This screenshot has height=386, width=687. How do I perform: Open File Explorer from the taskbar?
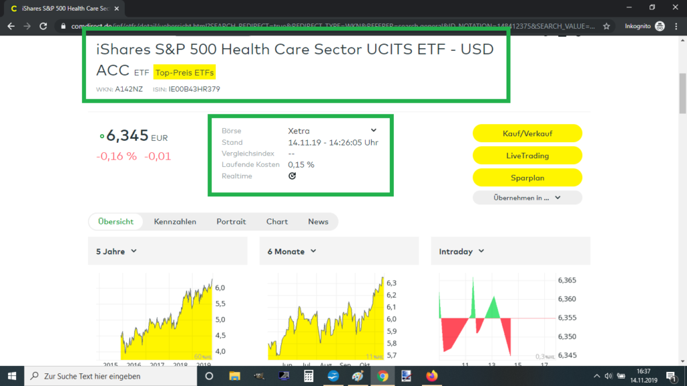(x=234, y=376)
